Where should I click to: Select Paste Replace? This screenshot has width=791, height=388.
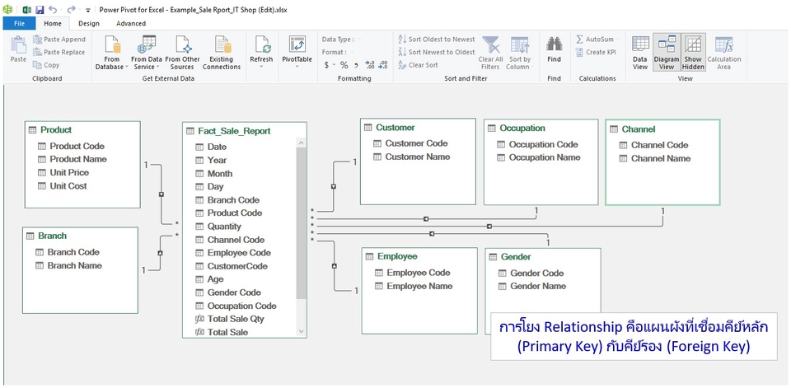pos(59,52)
